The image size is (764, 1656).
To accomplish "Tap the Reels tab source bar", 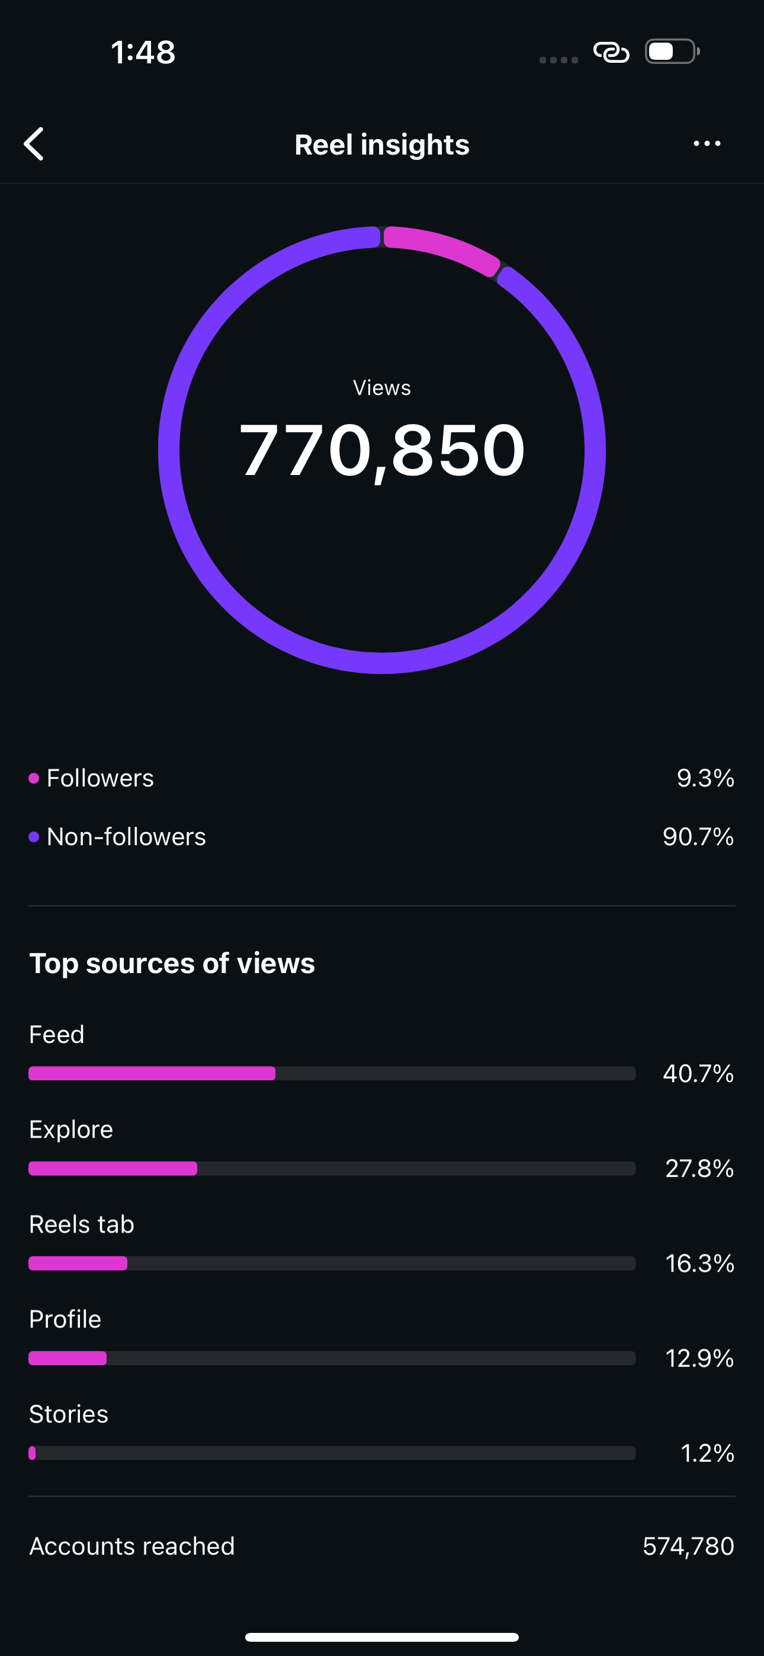I will pos(332,1263).
